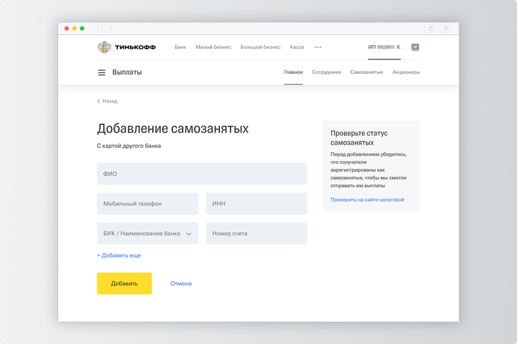517x344 pixels.
Task: Click the browser forward arrow
Action: (x=110, y=28)
